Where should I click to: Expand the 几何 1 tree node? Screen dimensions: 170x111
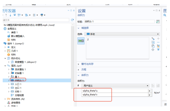coord(5,51)
